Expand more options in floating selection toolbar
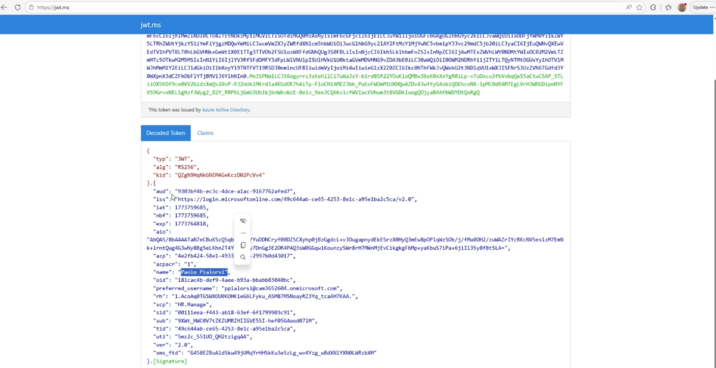 click(243, 233)
